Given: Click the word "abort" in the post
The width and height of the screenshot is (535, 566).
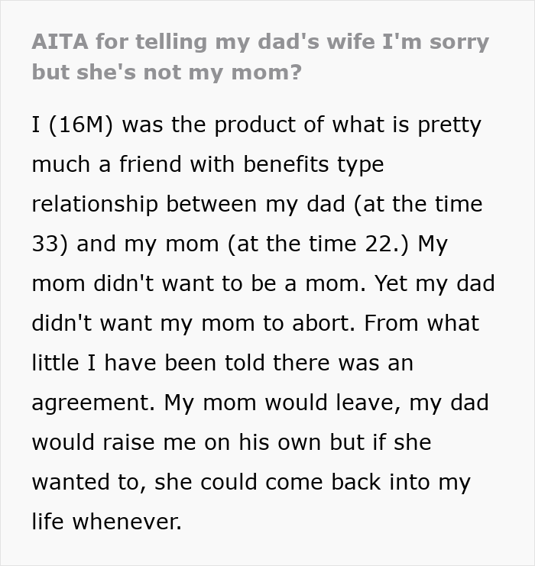Looking at the screenshot, I should pyautogui.click(x=321, y=323).
